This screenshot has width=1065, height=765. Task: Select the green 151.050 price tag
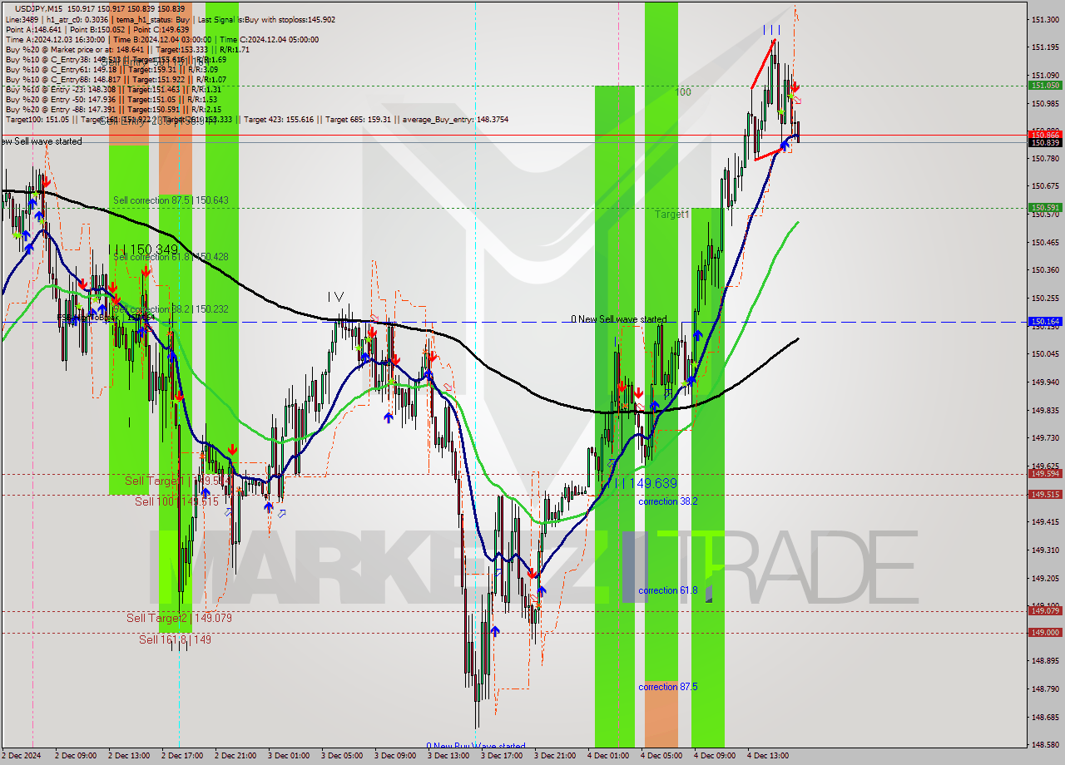click(1045, 85)
